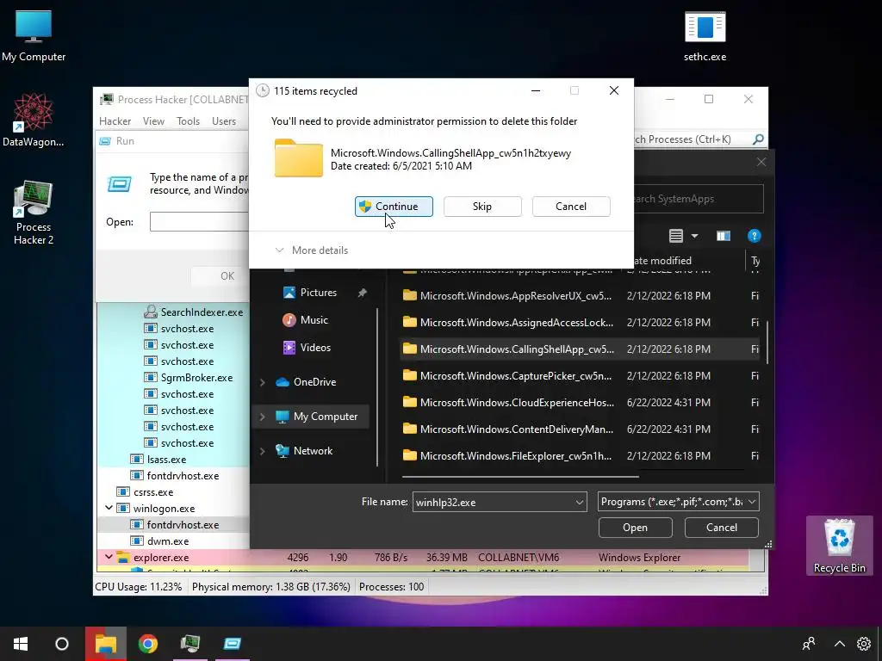The width and height of the screenshot is (882, 661).
Task: Open Chrome from the taskbar
Action: pos(148,644)
